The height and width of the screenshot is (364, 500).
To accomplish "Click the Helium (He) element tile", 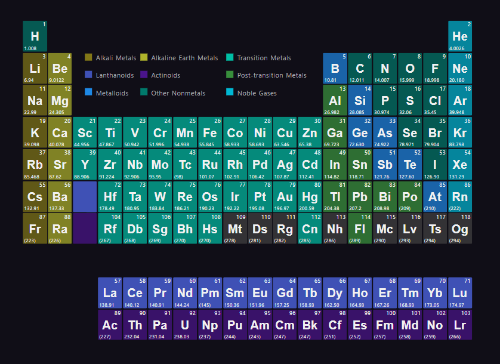I will [x=460, y=36].
